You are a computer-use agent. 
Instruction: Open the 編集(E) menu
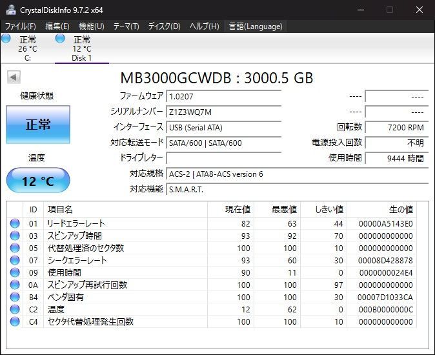(x=57, y=26)
